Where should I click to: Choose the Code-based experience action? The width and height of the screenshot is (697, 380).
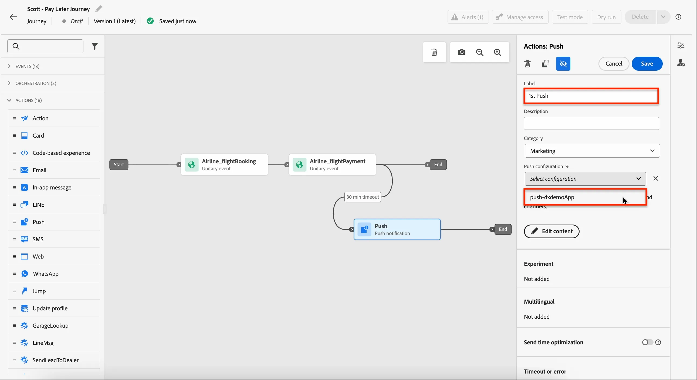point(54,153)
